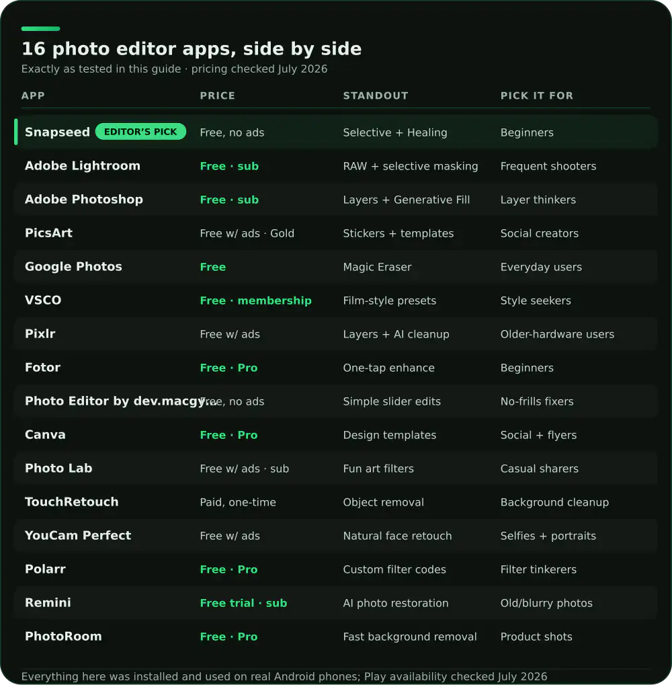Click the STANDOUT column header
The image size is (672, 685).
click(x=376, y=95)
